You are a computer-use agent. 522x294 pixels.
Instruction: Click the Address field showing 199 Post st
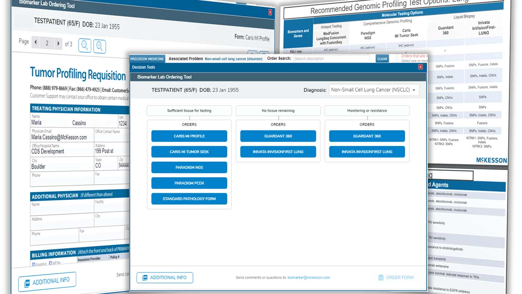[112, 148]
